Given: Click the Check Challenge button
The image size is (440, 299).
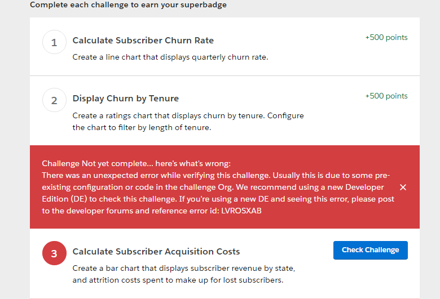Looking at the screenshot, I should coord(370,250).
